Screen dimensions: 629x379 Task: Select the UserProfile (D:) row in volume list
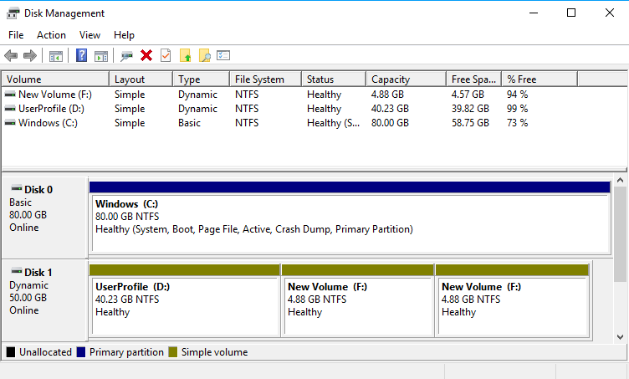tap(50, 109)
